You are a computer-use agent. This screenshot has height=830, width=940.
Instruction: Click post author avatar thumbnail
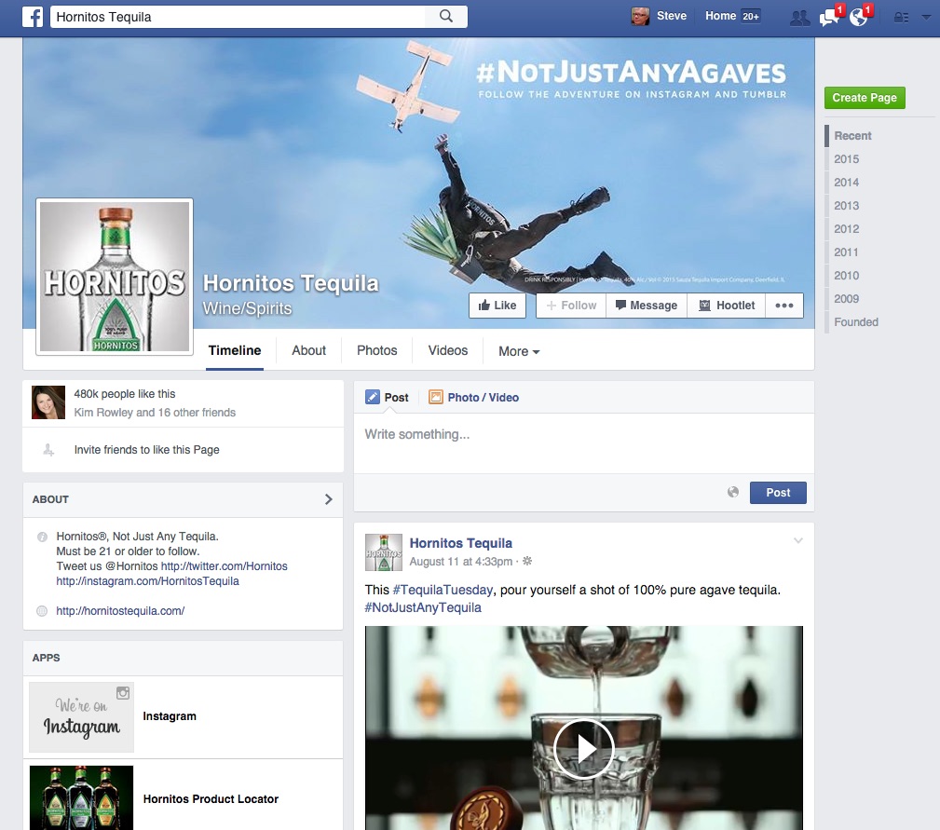pos(384,552)
